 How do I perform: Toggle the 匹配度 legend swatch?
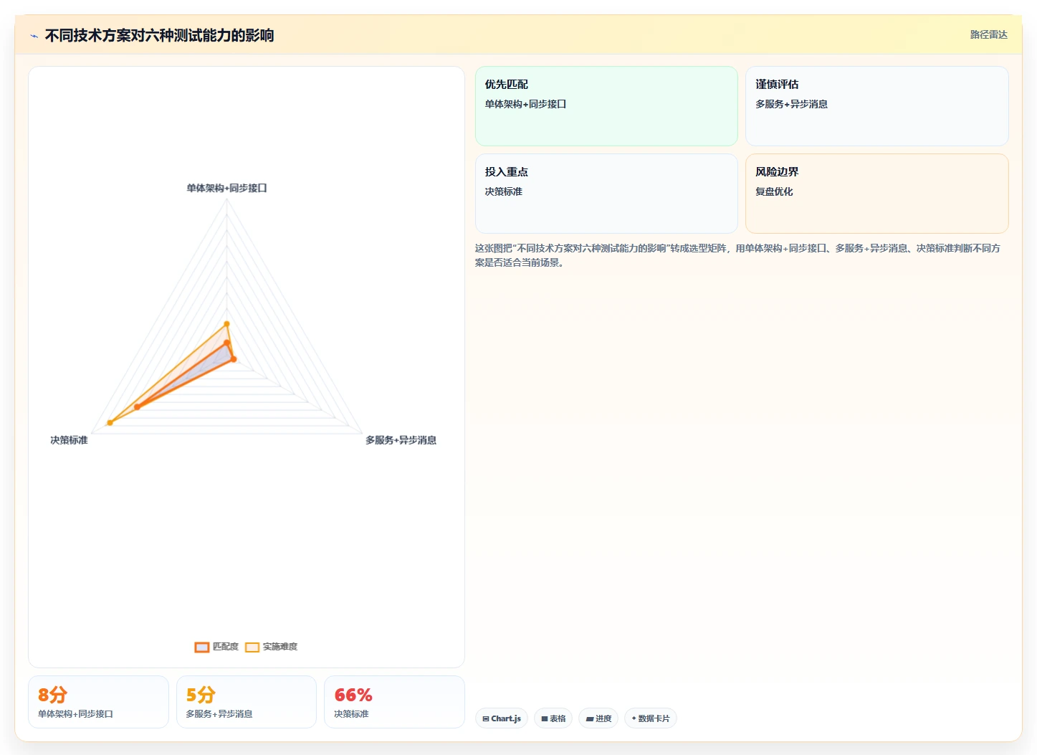pyautogui.click(x=202, y=647)
